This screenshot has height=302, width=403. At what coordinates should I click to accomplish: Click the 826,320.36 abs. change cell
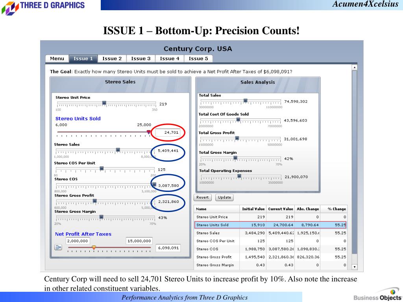tap(307, 257)
